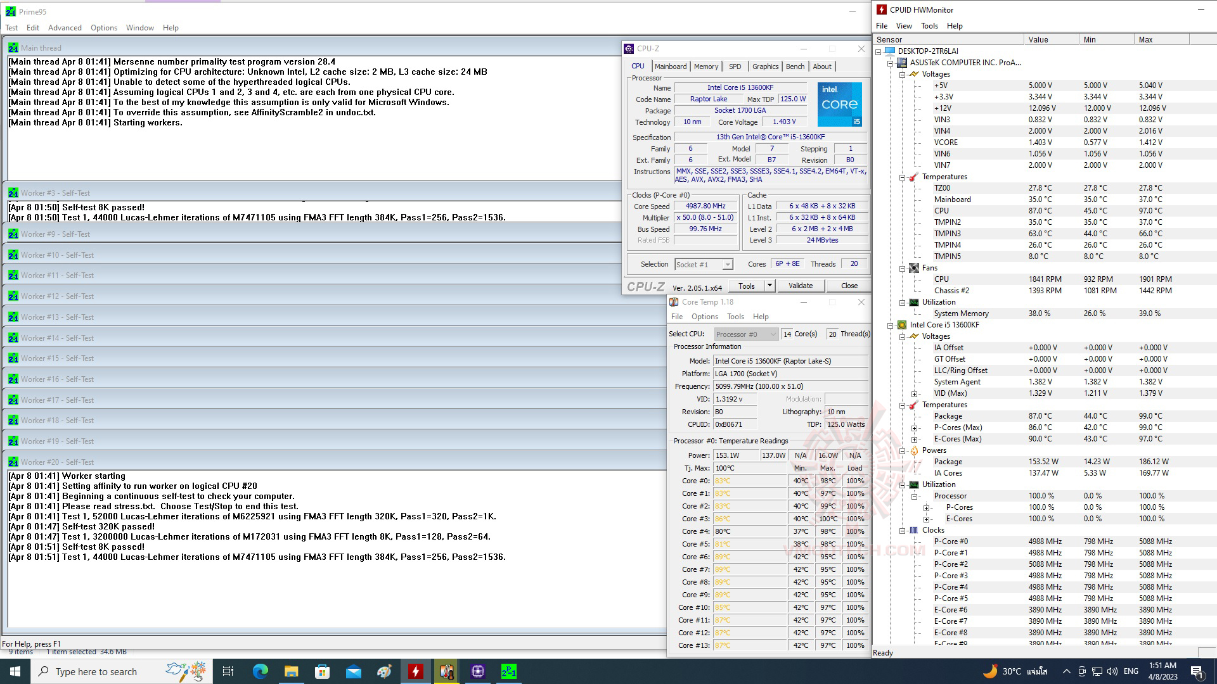1217x684 pixels.
Task: Open the notification center icon
Action: coord(1197,671)
